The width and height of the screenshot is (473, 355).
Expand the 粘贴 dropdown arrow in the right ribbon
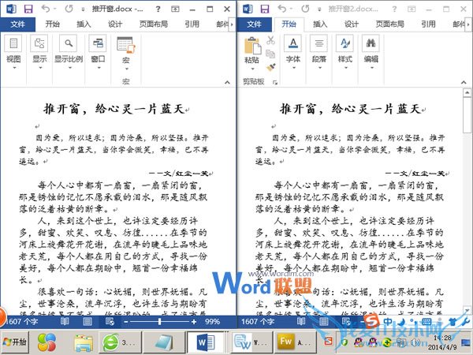tap(252, 69)
